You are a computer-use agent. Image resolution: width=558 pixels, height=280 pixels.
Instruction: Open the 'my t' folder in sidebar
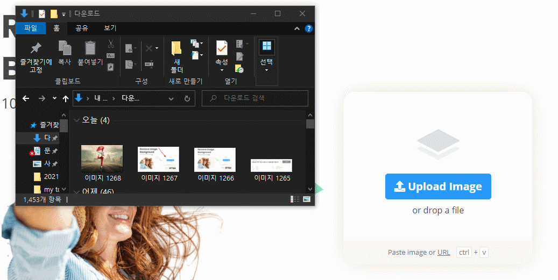46,189
